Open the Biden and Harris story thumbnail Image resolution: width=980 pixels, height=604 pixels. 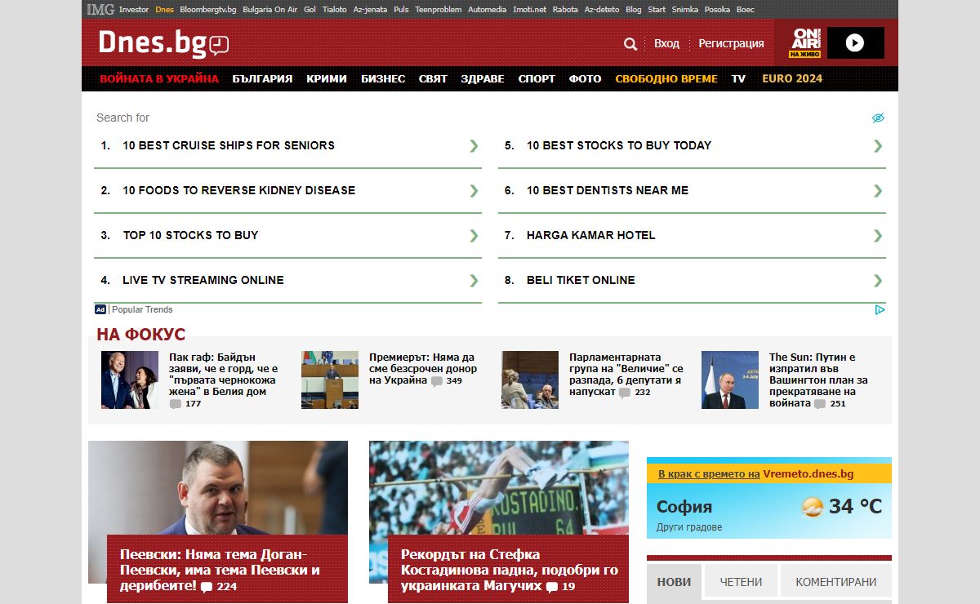click(x=130, y=380)
